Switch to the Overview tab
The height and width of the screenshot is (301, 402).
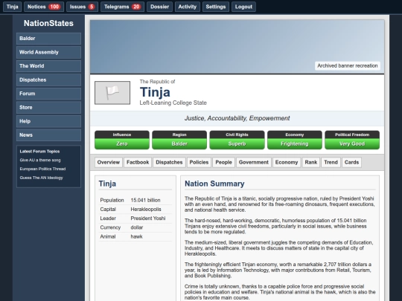click(109, 162)
